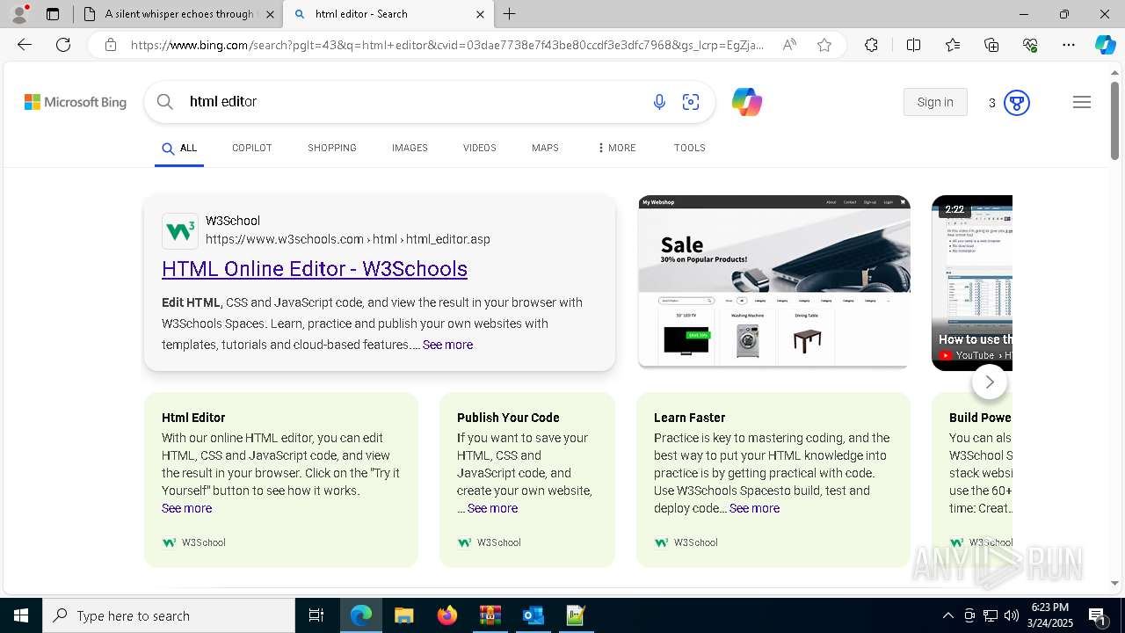This screenshot has height=633, width=1125.
Task: Select the ALL search tab
Action: click(179, 149)
